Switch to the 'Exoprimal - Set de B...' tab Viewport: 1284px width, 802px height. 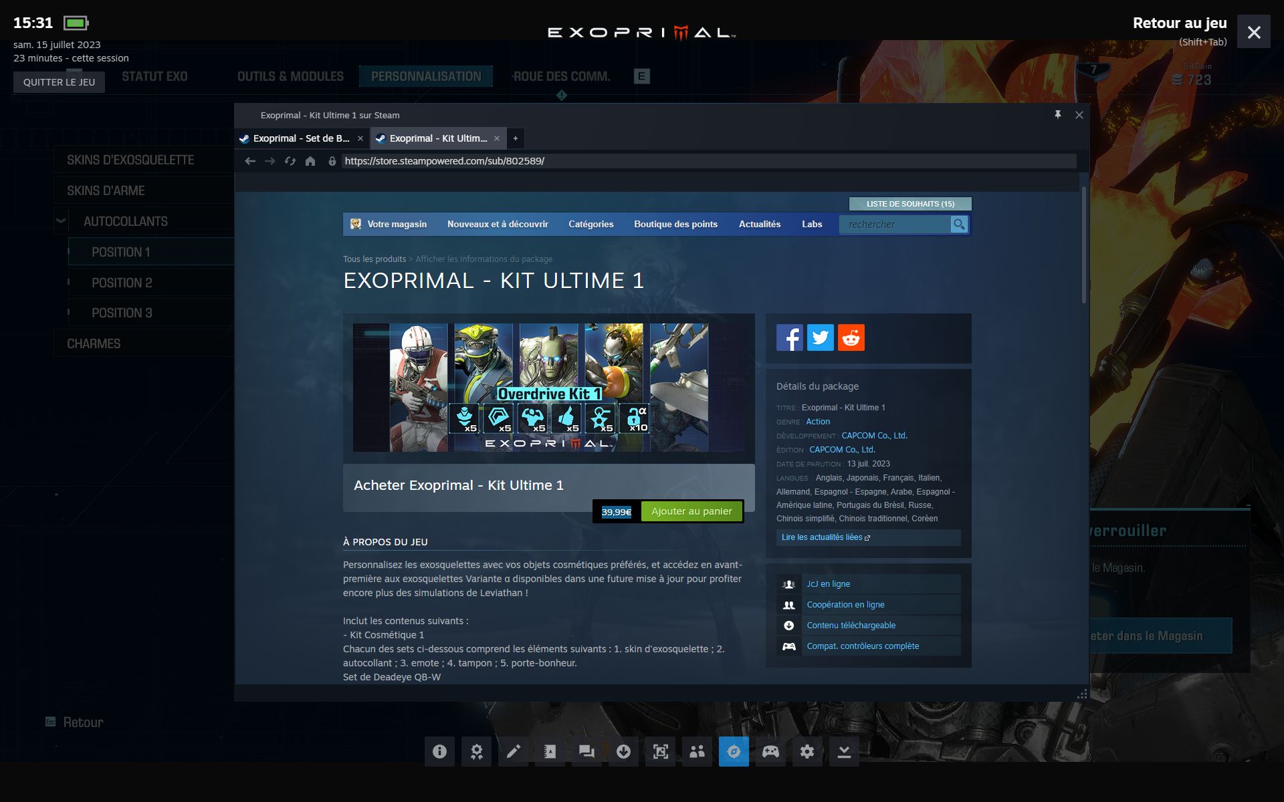pos(301,138)
